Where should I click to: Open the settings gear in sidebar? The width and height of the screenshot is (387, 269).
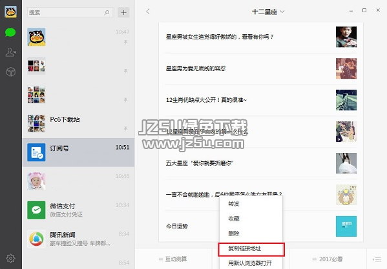pyautogui.click(x=10, y=258)
